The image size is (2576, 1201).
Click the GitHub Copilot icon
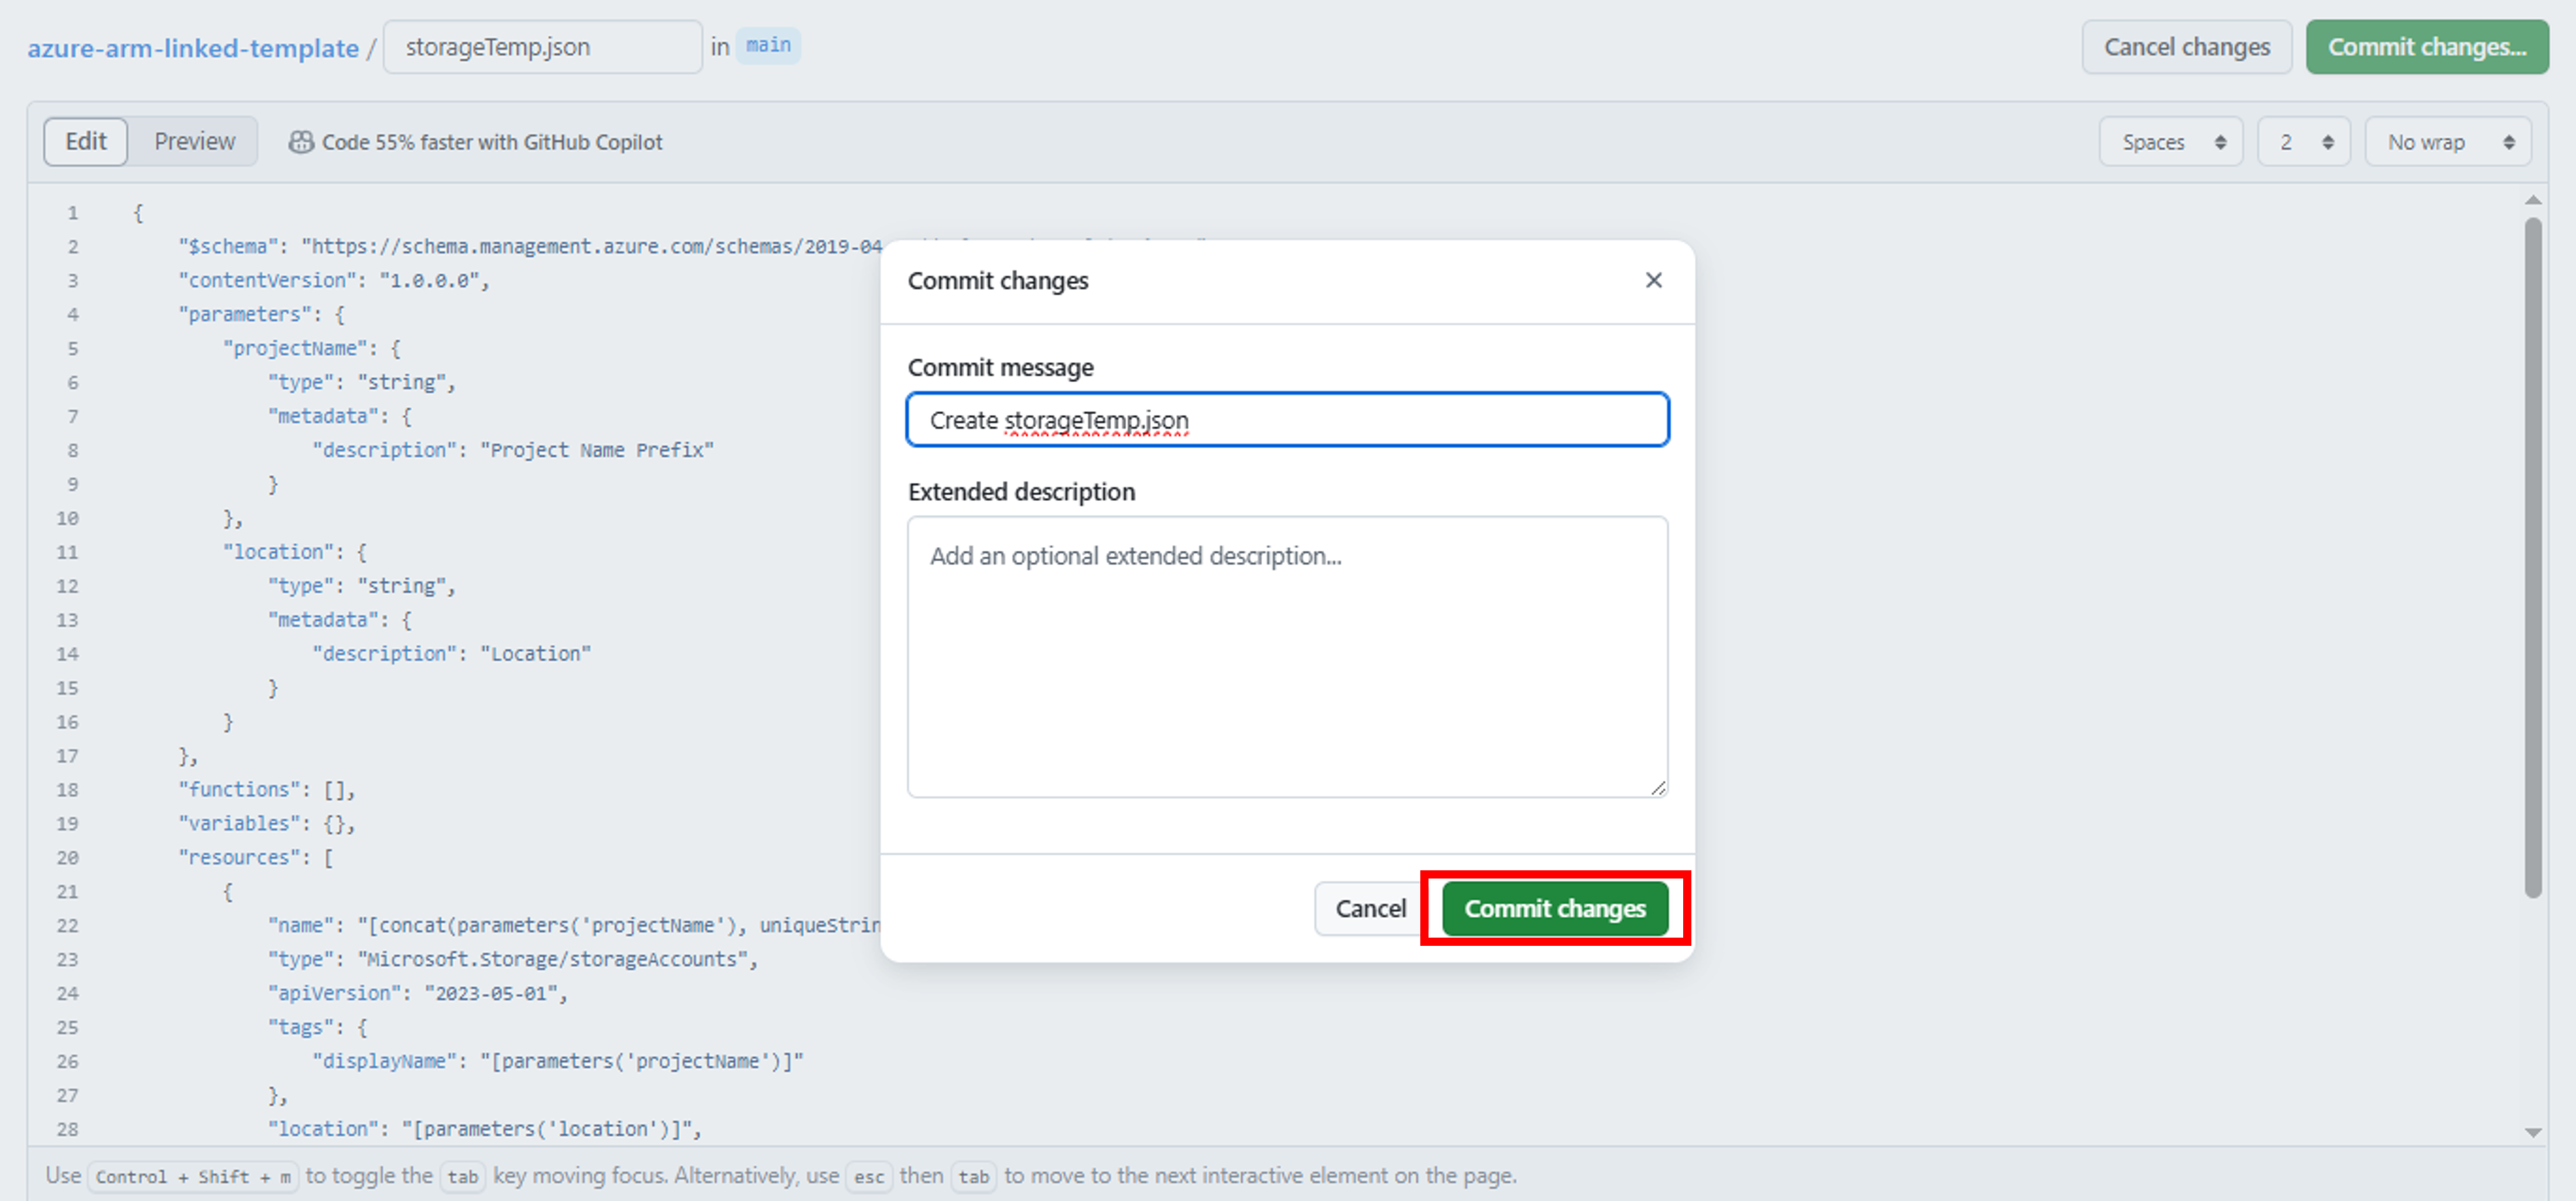tap(301, 142)
